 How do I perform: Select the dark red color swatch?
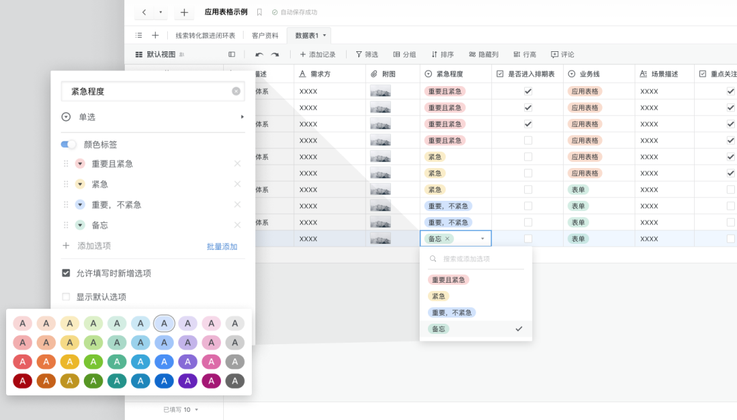click(23, 380)
